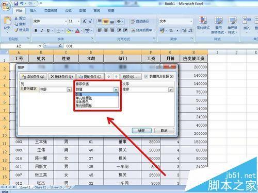Click the Insert cells icon
This screenshot has height=193, width=258.
(x=247, y=20)
